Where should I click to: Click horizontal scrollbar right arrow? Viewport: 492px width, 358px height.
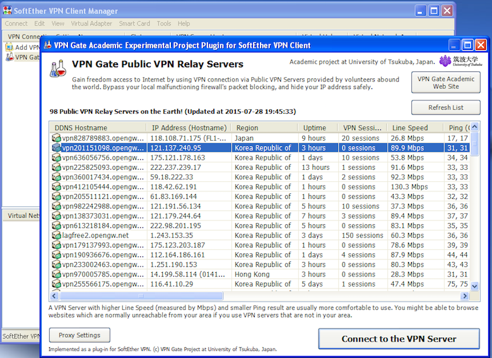point(465,296)
